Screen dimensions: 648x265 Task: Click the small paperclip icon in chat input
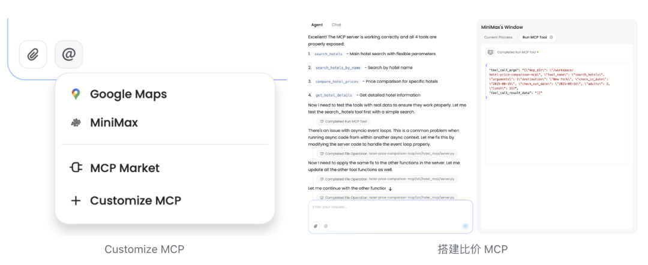[x=316, y=226]
